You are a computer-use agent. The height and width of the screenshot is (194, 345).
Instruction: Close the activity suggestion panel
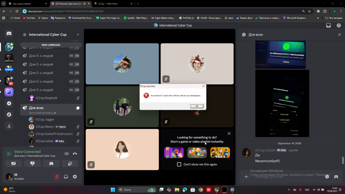pyautogui.click(x=229, y=133)
